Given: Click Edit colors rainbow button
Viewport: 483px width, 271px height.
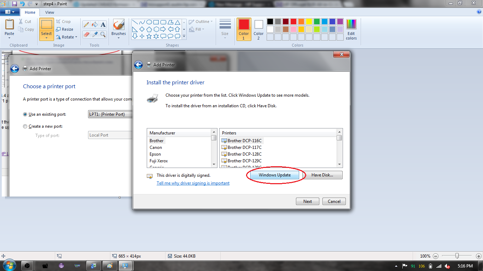Looking at the screenshot, I should pyautogui.click(x=351, y=30).
